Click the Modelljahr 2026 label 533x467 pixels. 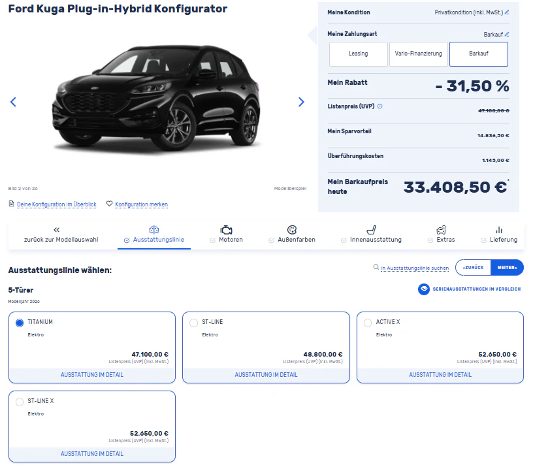click(24, 302)
